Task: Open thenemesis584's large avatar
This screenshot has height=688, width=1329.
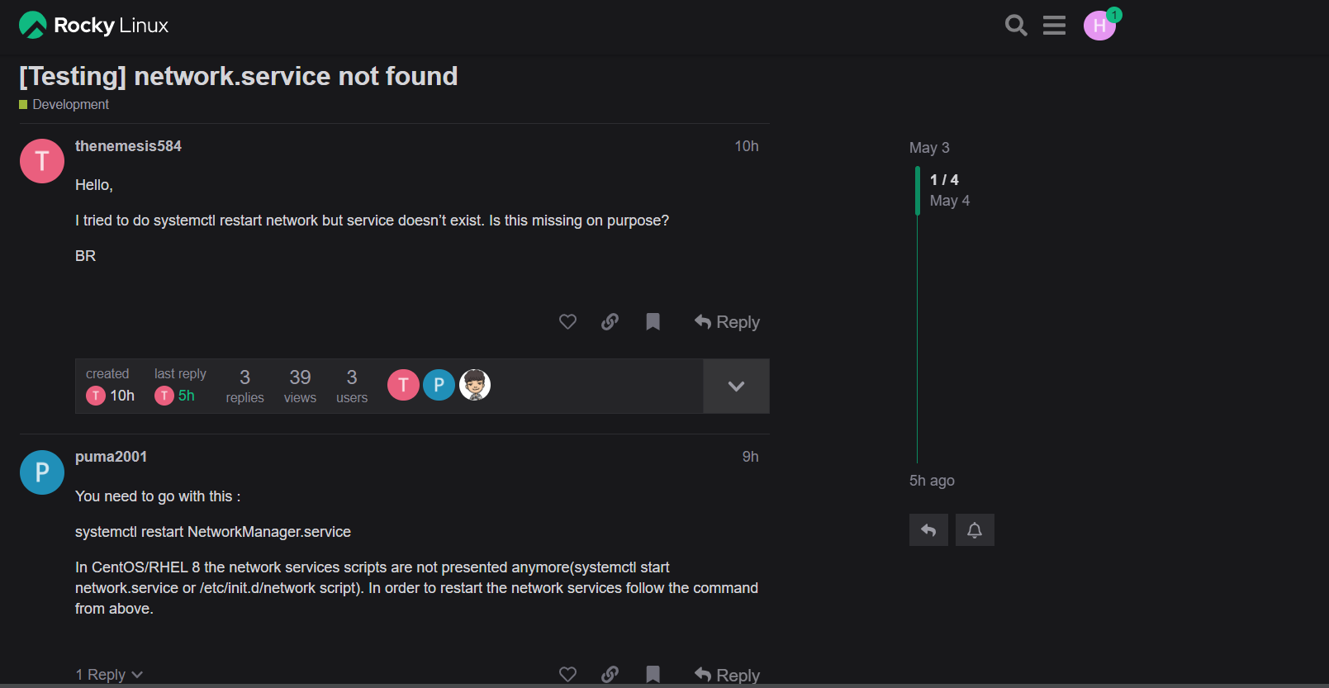Action: 42,161
